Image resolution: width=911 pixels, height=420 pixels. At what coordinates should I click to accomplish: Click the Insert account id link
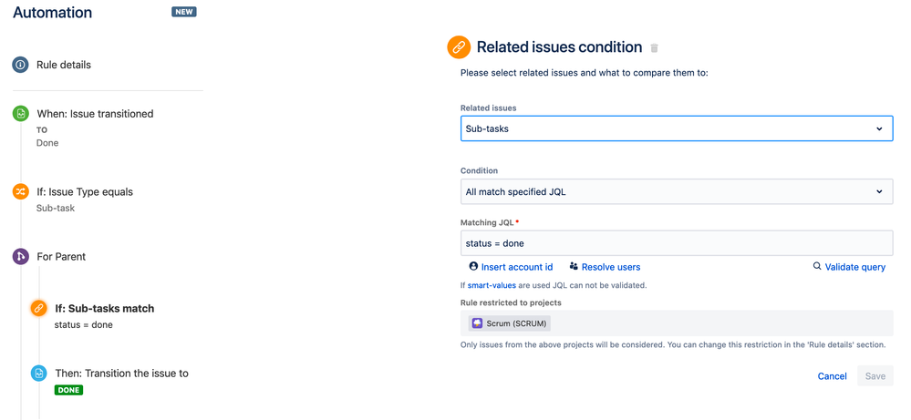click(x=516, y=267)
